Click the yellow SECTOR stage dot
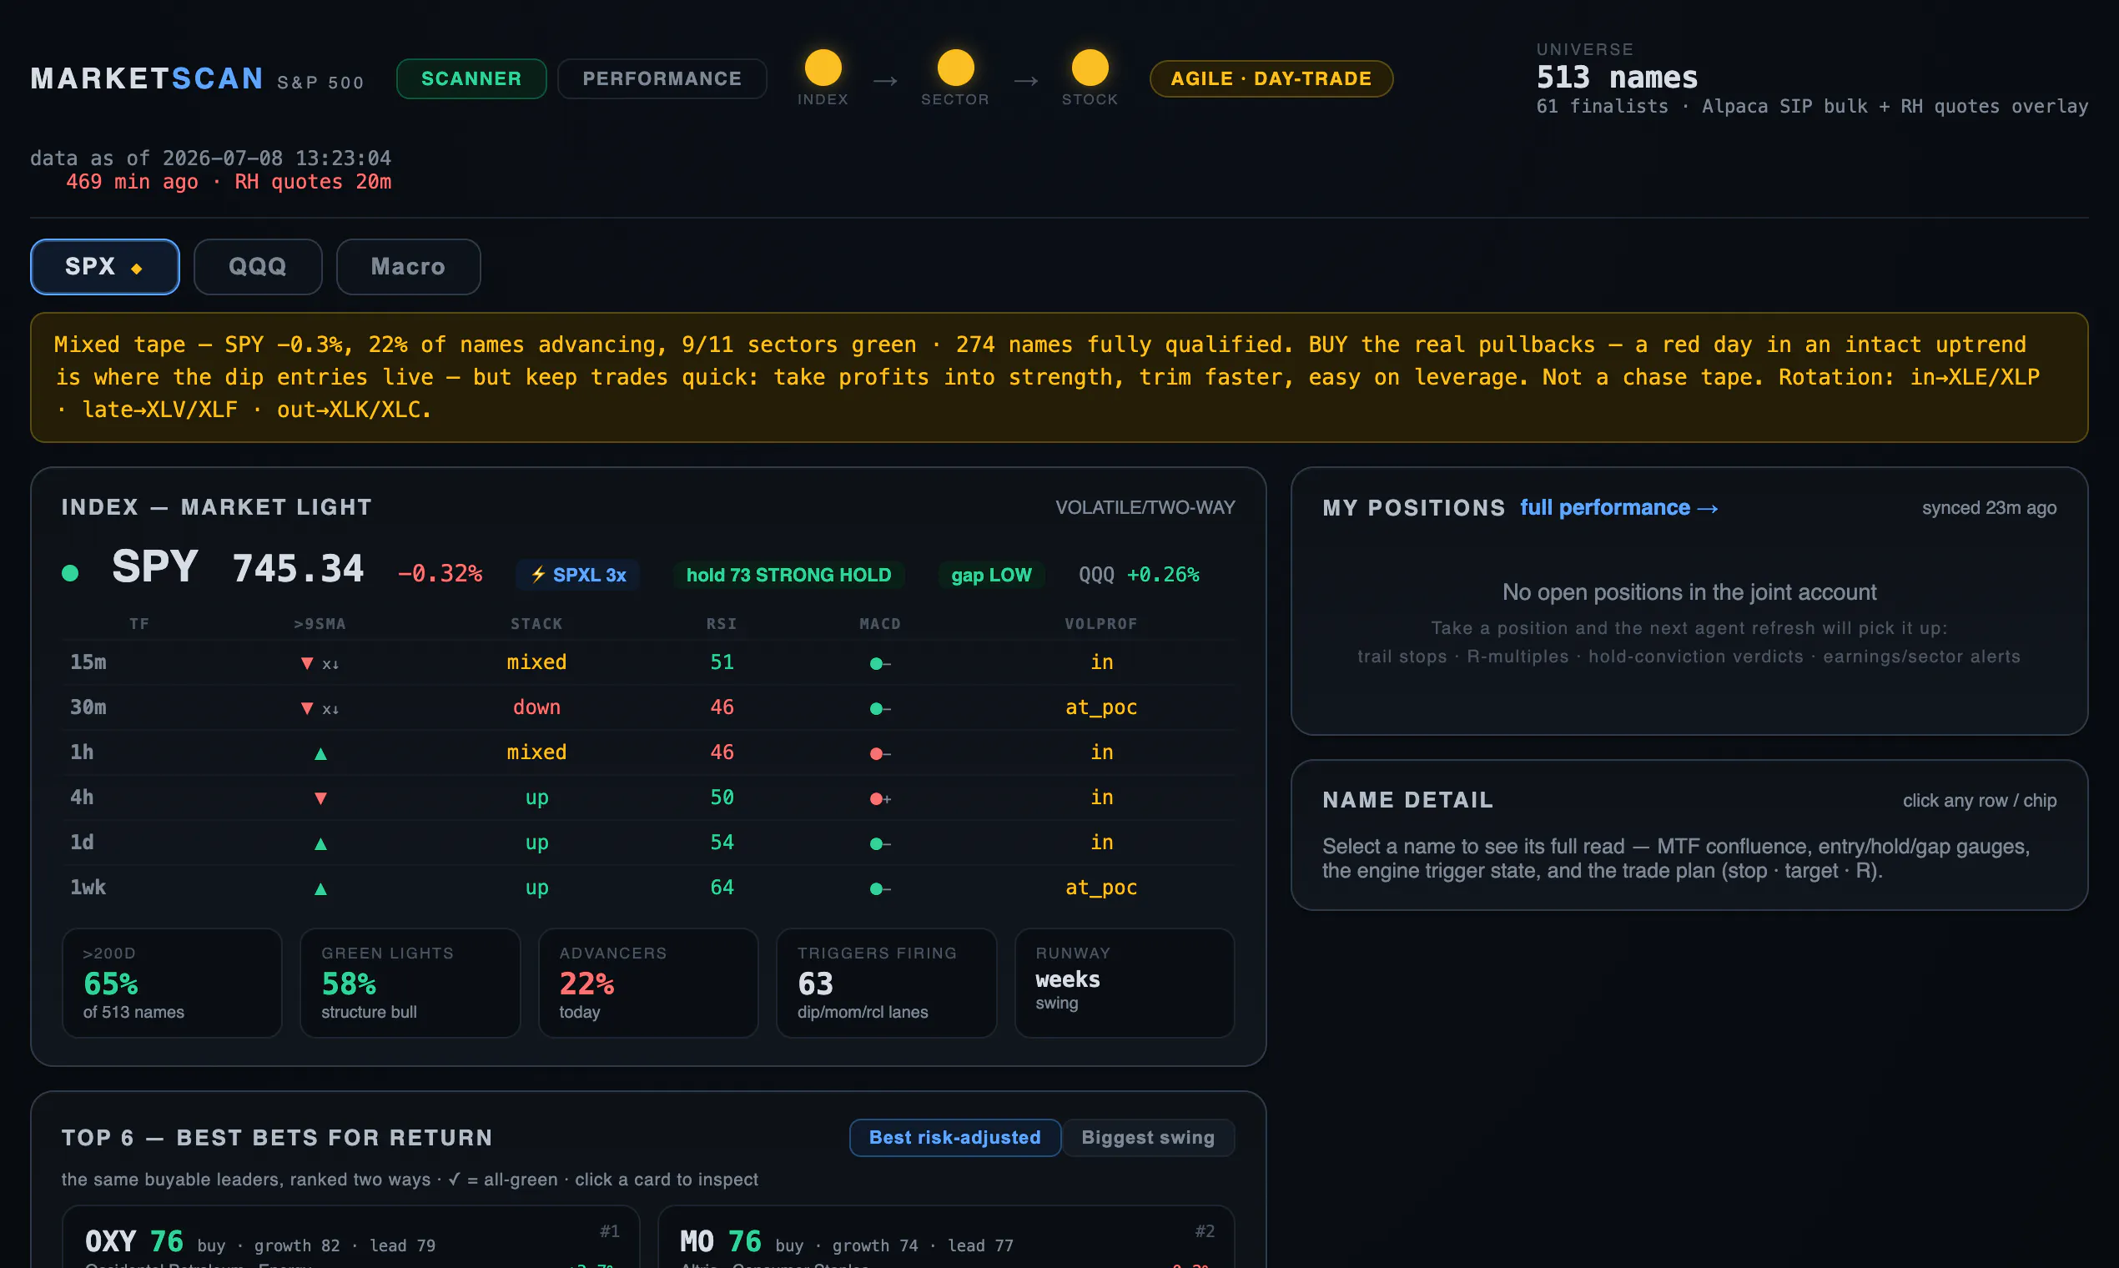Viewport: 2119px width, 1268px height. pos(955,68)
